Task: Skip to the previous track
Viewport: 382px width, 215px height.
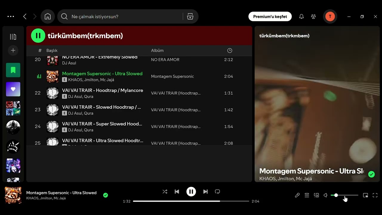Action: tap(177, 192)
